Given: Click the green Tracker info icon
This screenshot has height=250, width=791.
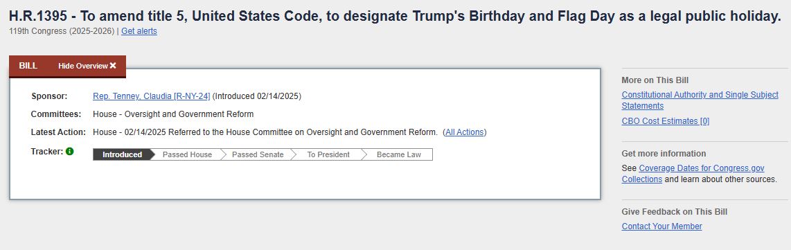Looking at the screenshot, I should click(70, 151).
